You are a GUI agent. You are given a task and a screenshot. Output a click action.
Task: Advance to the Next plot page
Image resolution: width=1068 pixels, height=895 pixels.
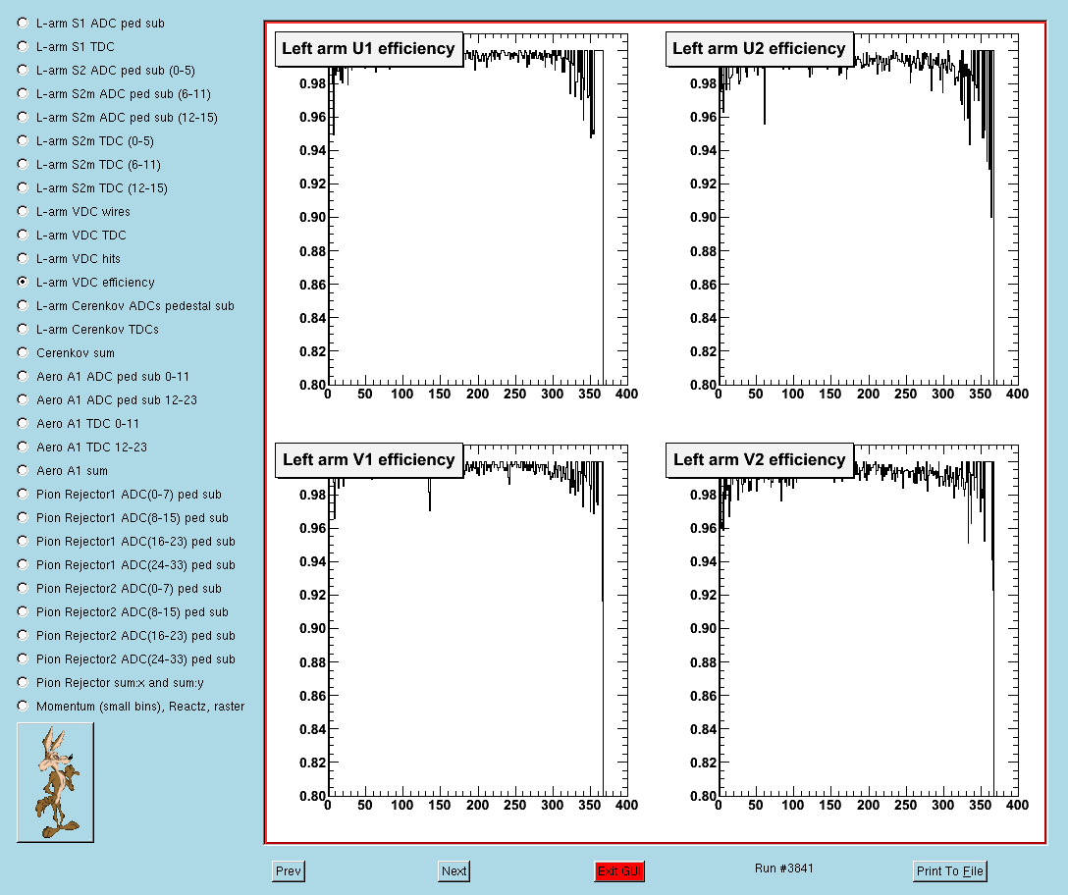[454, 871]
